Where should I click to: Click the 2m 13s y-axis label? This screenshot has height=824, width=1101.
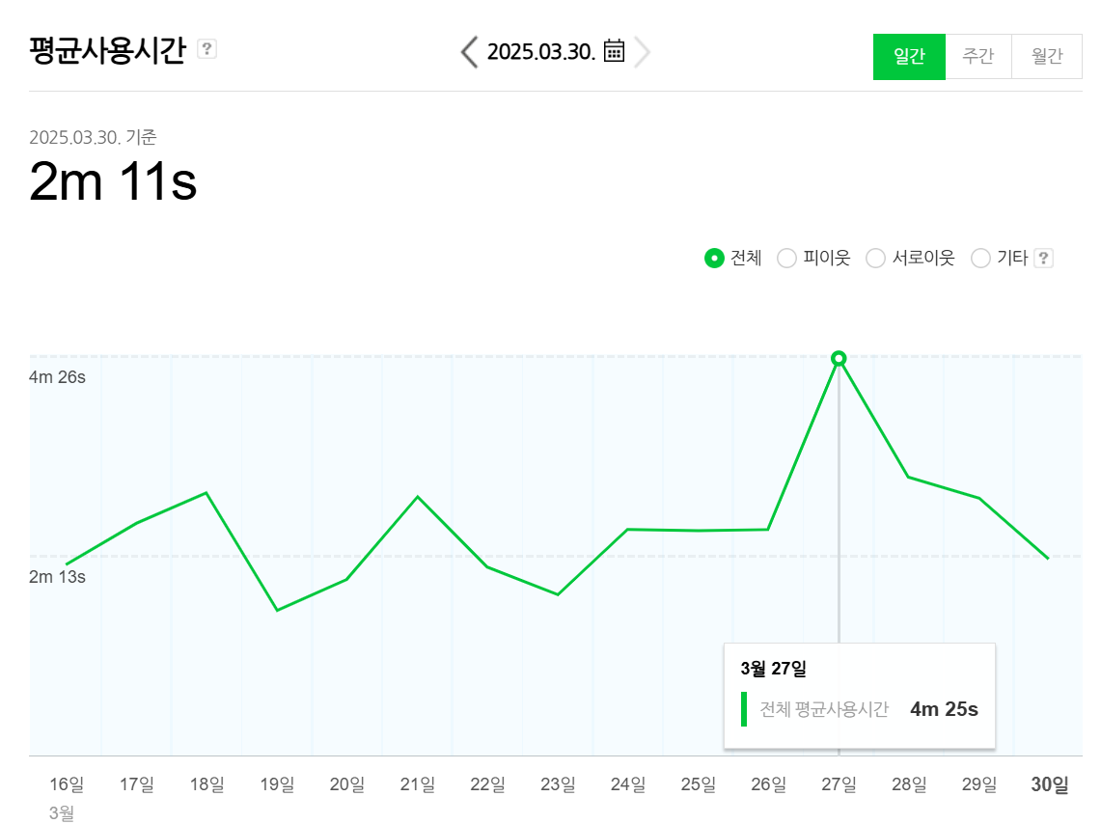[x=58, y=577]
